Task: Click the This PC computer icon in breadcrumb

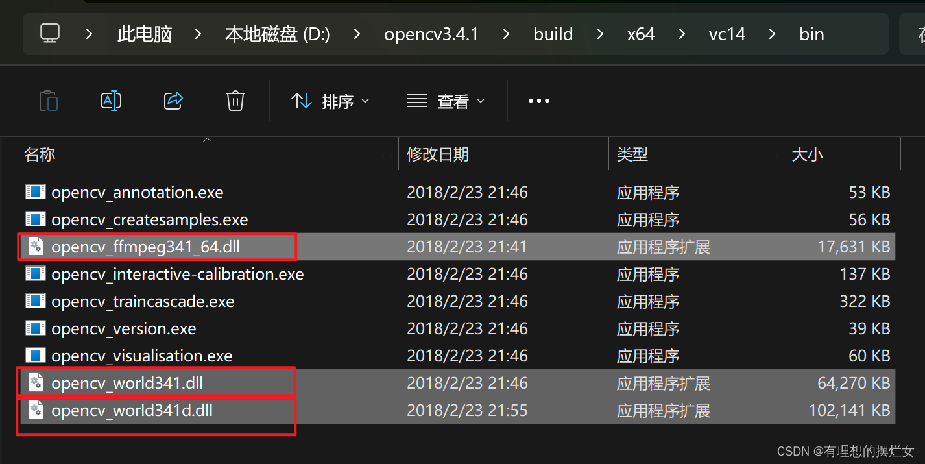Action: pos(51,34)
